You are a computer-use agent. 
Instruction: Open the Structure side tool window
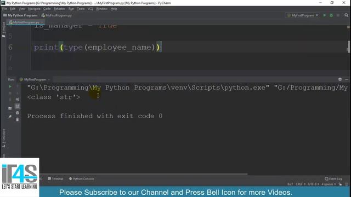point(3,138)
